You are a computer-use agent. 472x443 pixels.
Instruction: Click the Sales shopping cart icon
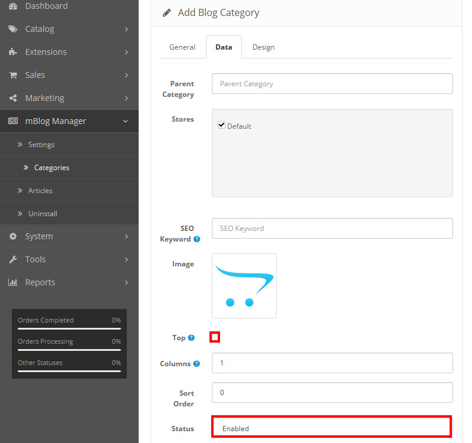point(13,75)
